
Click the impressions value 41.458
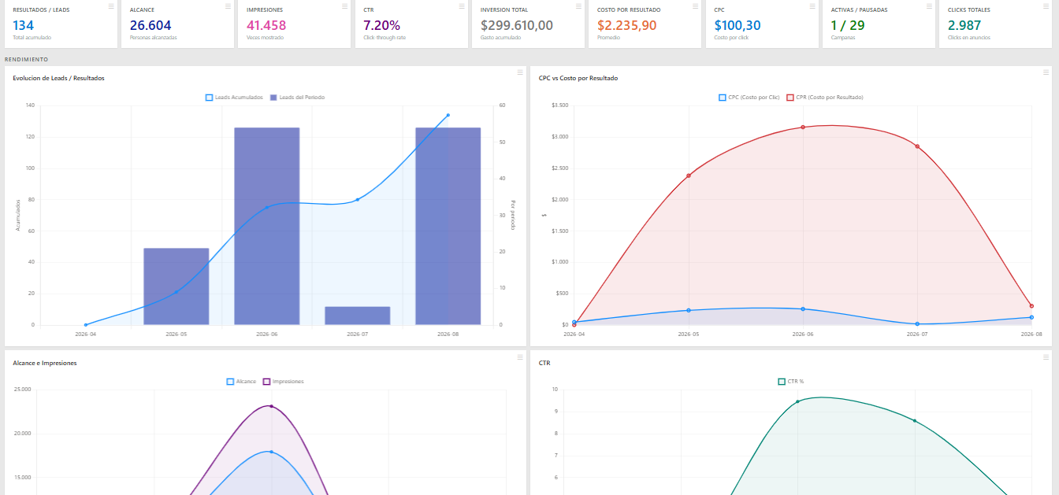[266, 25]
